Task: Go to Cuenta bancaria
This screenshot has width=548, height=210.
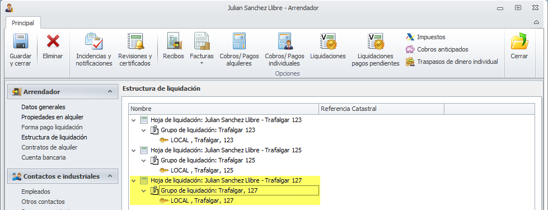Action: pos(43,157)
